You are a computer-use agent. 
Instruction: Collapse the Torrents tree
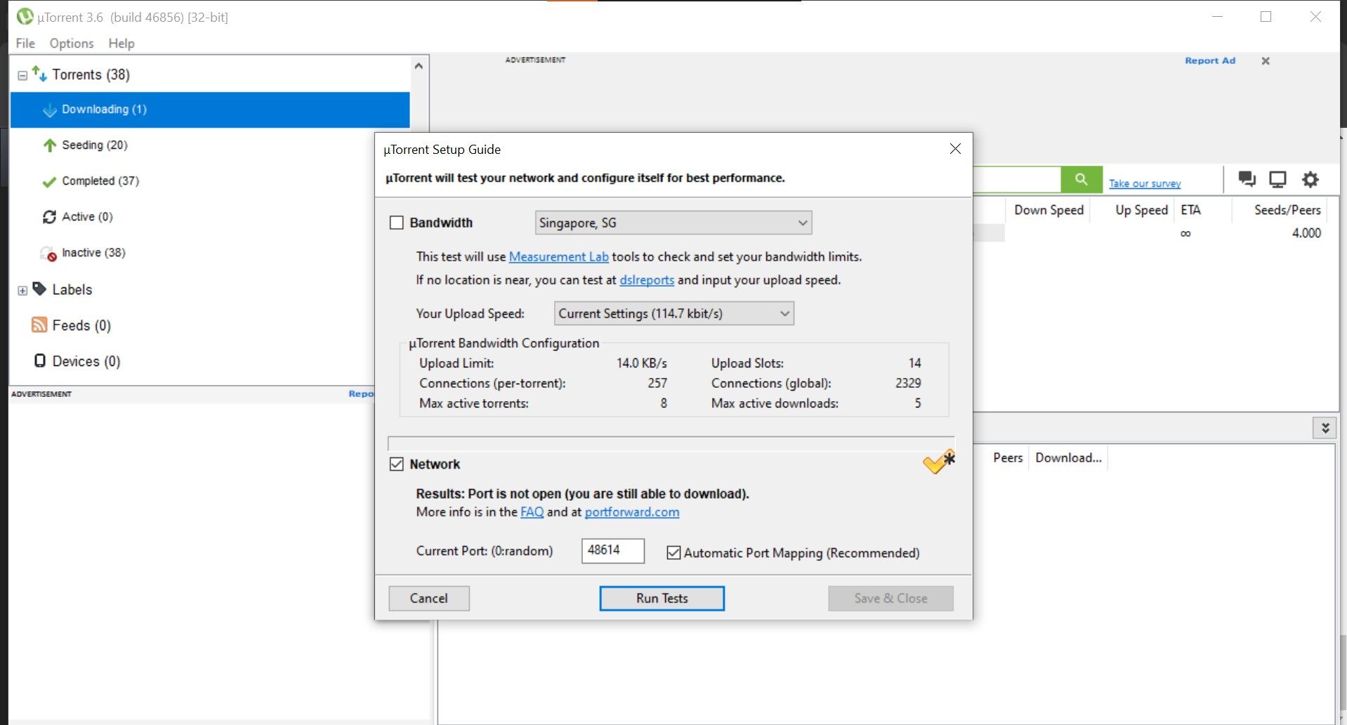(x=21, y=74)
